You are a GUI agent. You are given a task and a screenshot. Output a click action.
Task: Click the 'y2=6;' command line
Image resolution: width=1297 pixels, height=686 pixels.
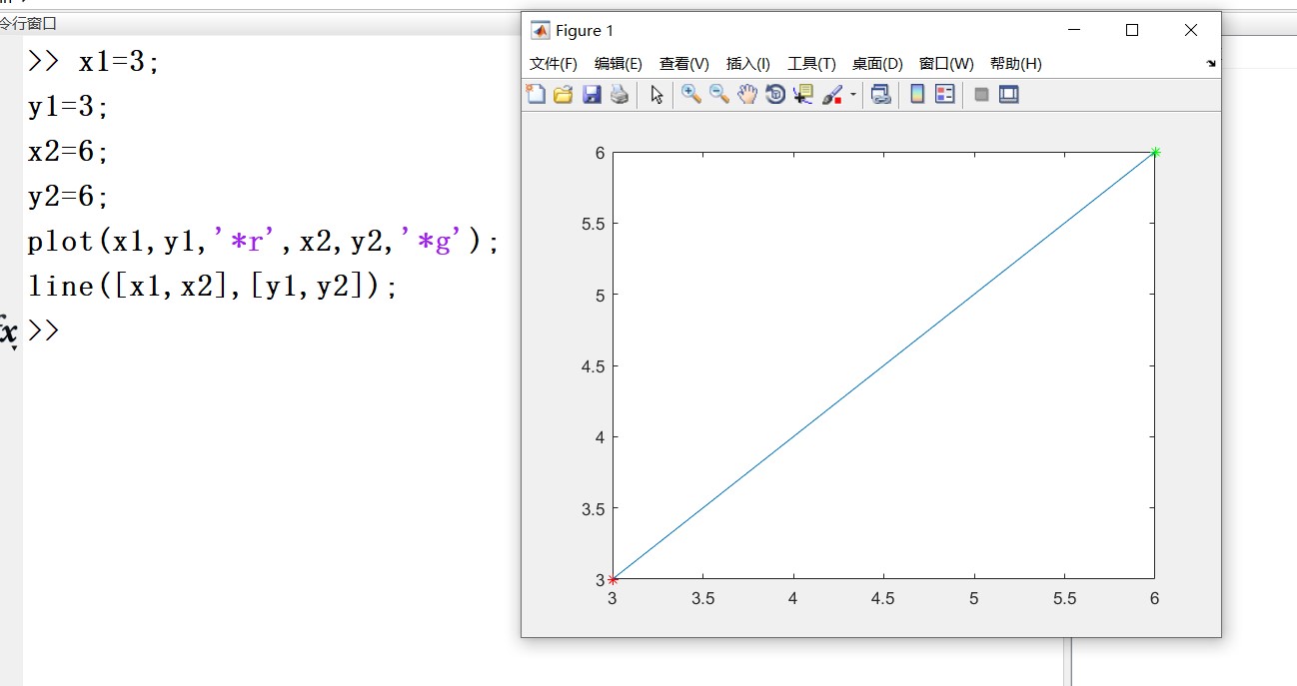point(68,197)
